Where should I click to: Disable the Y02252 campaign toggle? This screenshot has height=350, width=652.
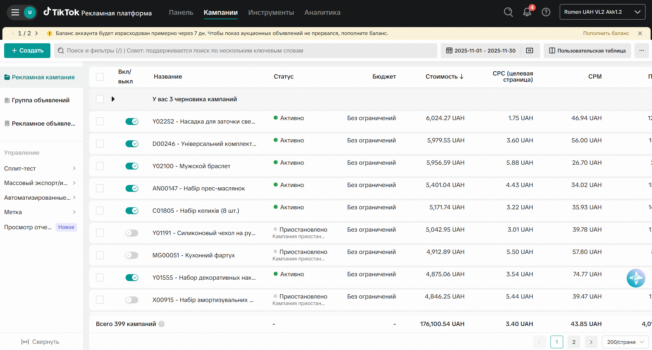132,121
